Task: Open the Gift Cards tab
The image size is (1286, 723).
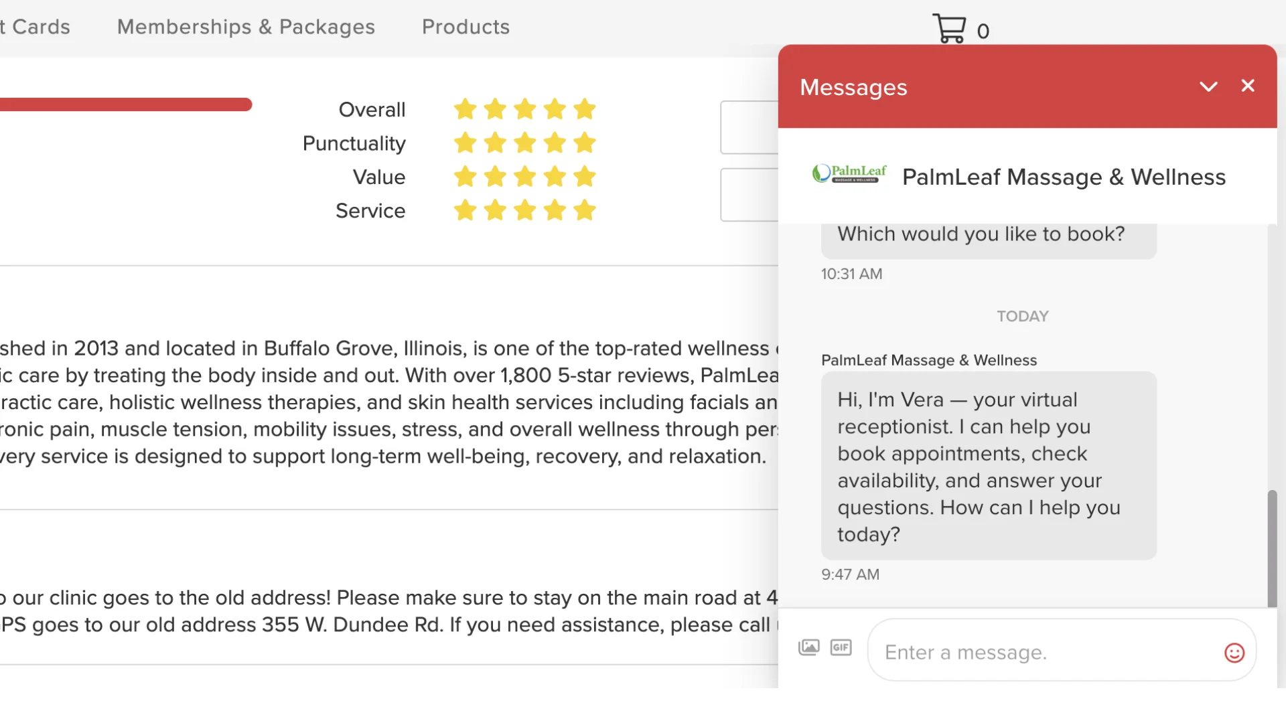Action: pyautogui.click(x=35, y=27)
